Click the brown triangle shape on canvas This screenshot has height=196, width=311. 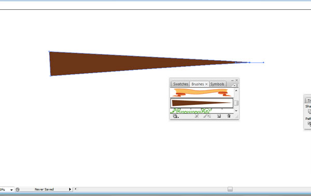127,63
